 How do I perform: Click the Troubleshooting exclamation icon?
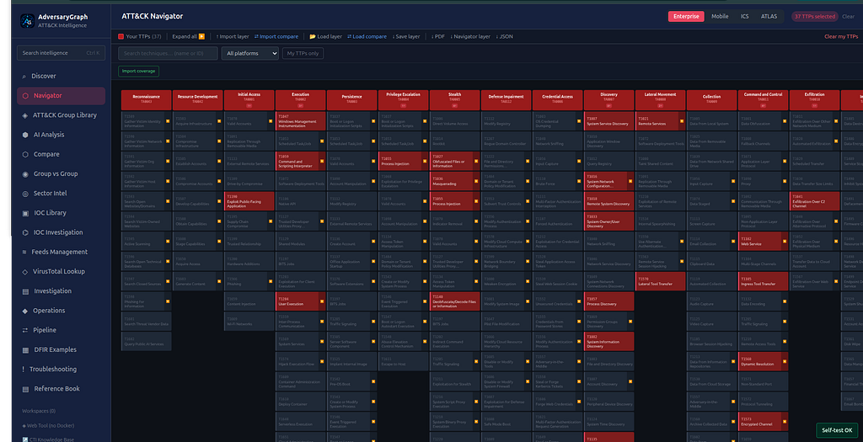tap(23, 370)
